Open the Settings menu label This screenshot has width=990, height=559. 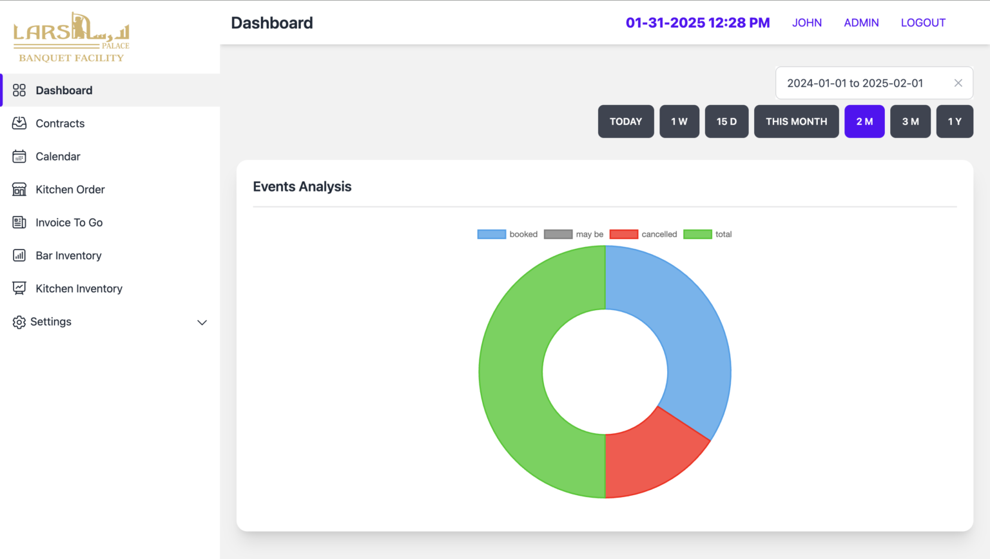click(51, 322)
